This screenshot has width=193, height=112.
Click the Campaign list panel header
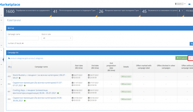click(100, 53)
